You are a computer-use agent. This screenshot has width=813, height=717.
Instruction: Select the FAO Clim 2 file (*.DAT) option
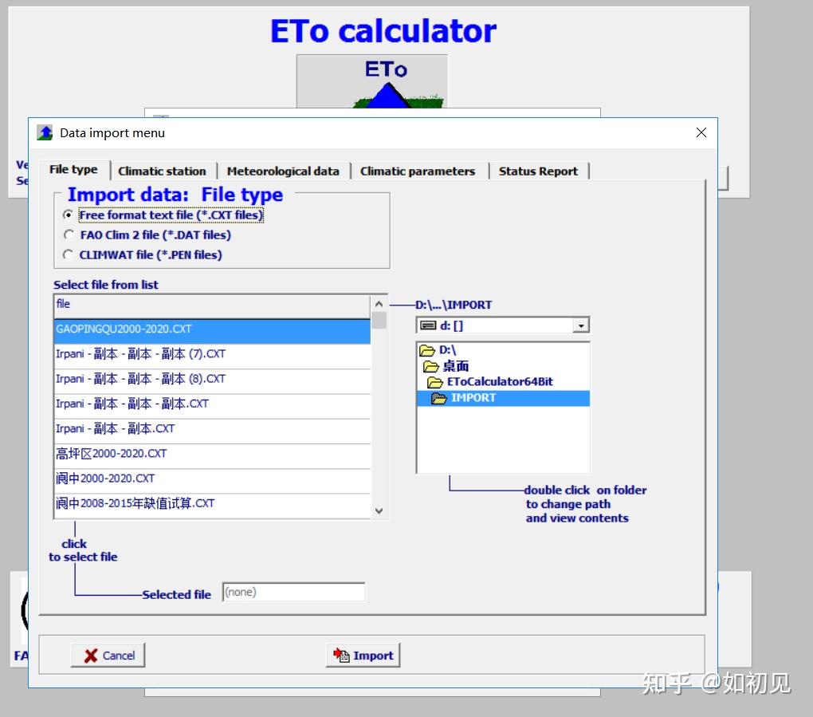(x=69, y=234)
